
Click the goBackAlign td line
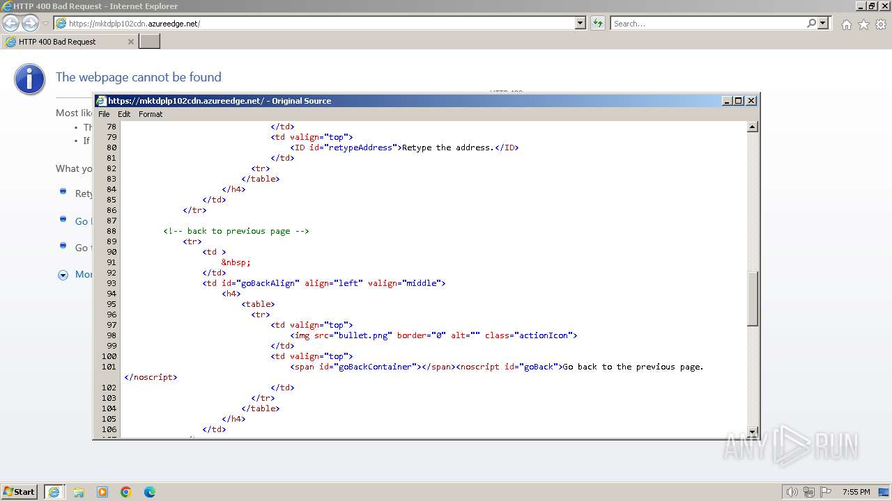(x=324, y=283)
